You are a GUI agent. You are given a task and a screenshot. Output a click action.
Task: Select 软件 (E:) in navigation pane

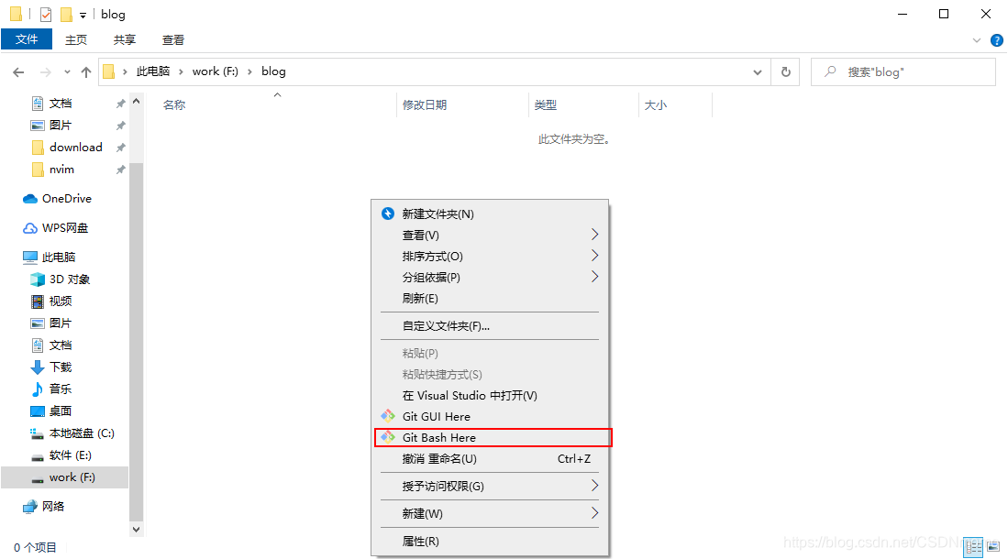(x=65, y=455)
